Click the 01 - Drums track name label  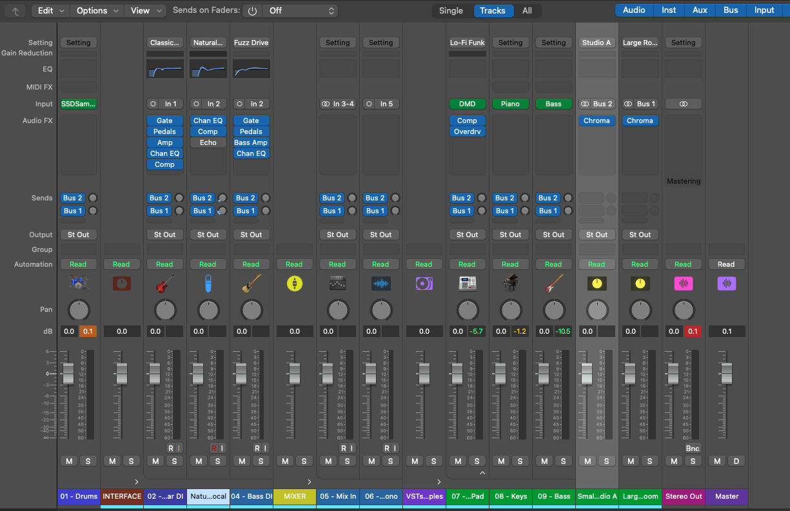(x=78, y=496)
